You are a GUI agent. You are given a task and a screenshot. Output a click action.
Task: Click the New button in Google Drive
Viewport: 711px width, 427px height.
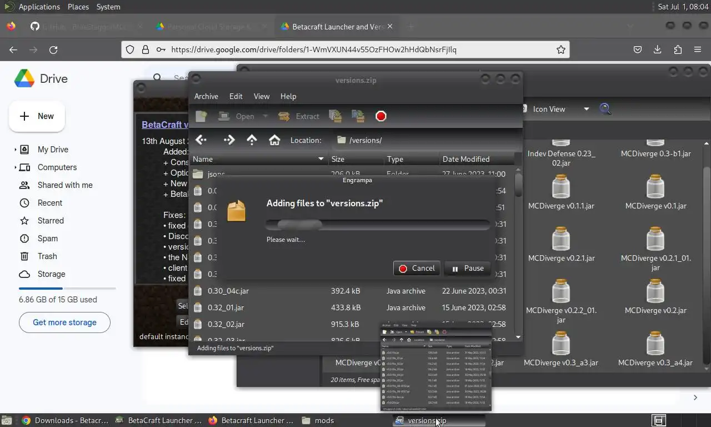(37, 116)
